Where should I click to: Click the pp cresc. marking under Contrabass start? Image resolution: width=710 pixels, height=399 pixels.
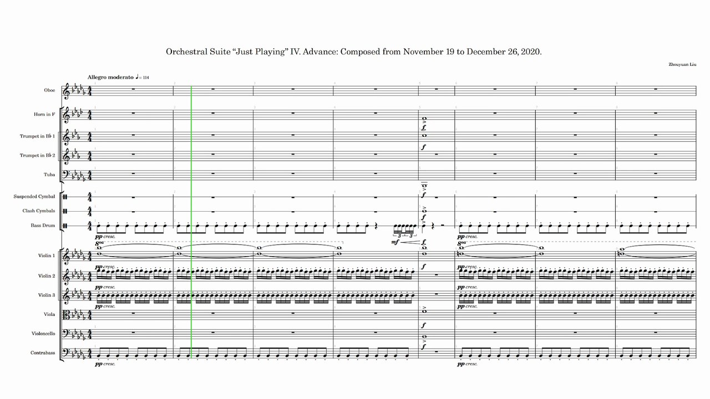point(105,364)
